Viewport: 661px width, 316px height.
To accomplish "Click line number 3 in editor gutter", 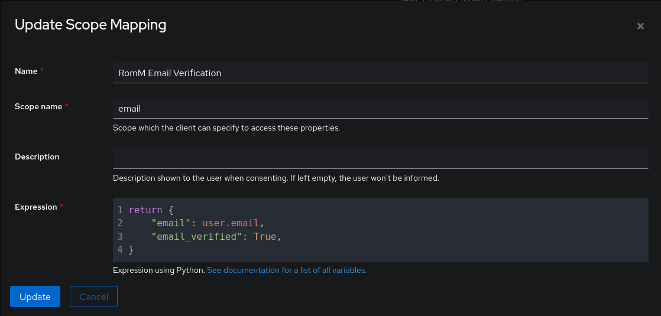I will pyautogui.click(x=120, y=236).
